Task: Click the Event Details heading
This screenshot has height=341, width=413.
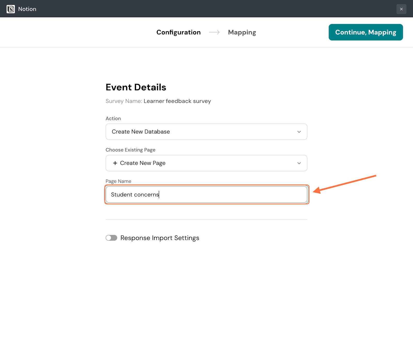Action: point(136,87)
